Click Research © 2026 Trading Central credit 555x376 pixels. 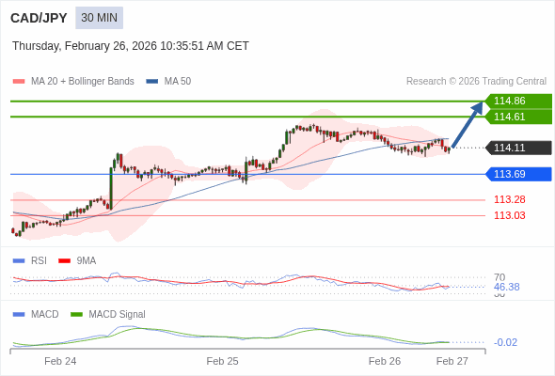(x=476, y=82)
